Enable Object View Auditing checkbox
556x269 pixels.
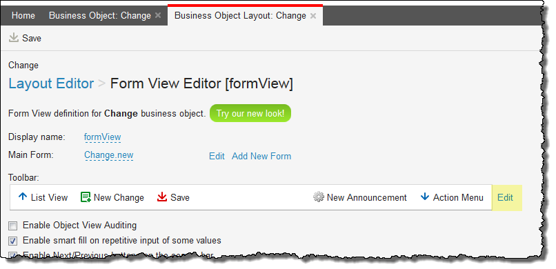tap(13, 226)
